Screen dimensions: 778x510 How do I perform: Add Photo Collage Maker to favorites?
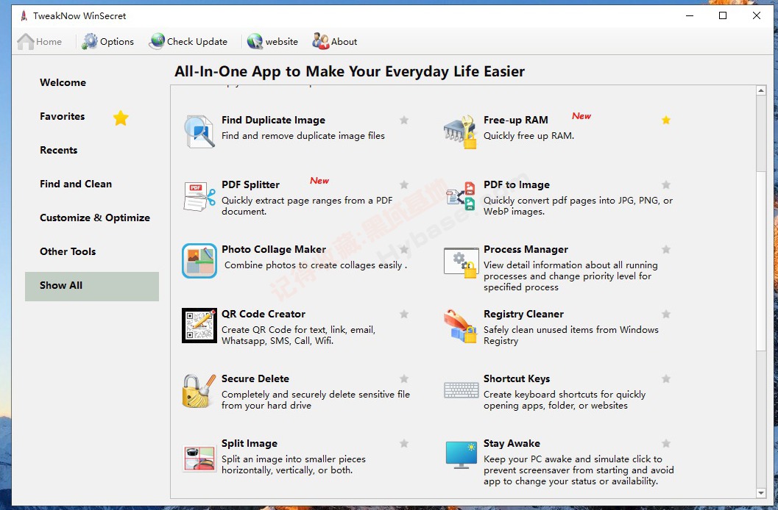(x=404, y=250)
